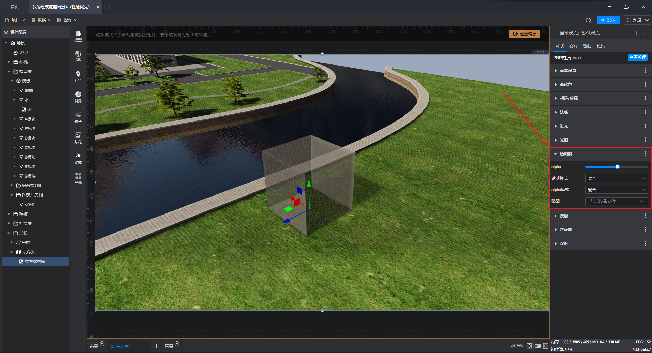652x353 pixels.
Task: Click the alpha slider handle
Action: tap(617, 167)
